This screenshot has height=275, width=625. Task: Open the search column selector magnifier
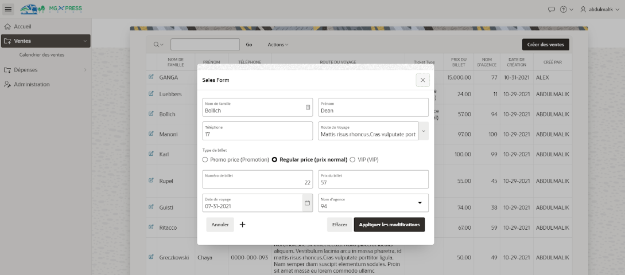[158, 45]
